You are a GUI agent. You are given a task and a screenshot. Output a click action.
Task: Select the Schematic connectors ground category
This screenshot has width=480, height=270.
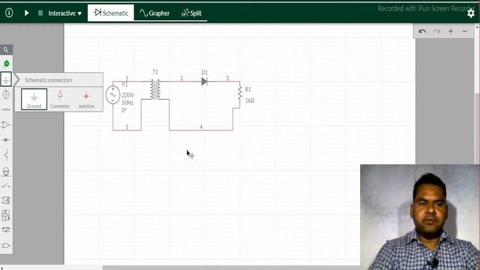(6, 79)
